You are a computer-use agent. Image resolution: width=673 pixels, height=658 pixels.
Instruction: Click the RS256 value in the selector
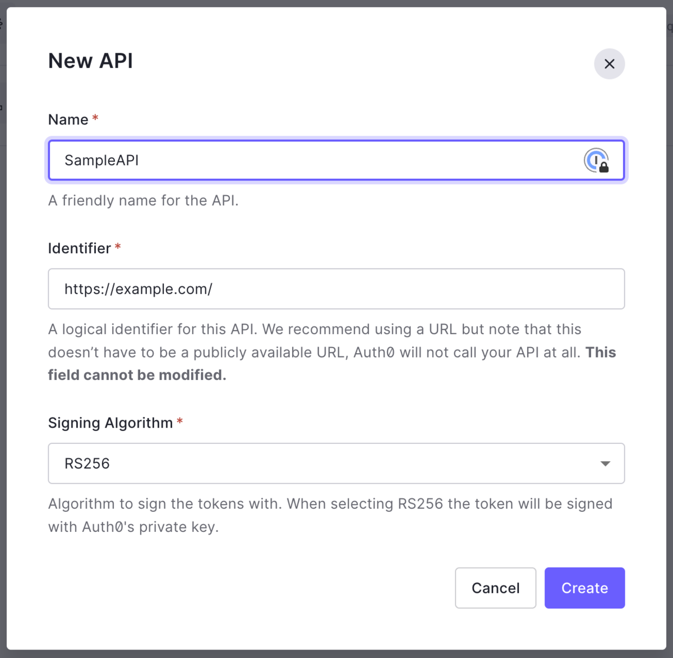coord(87,464)
